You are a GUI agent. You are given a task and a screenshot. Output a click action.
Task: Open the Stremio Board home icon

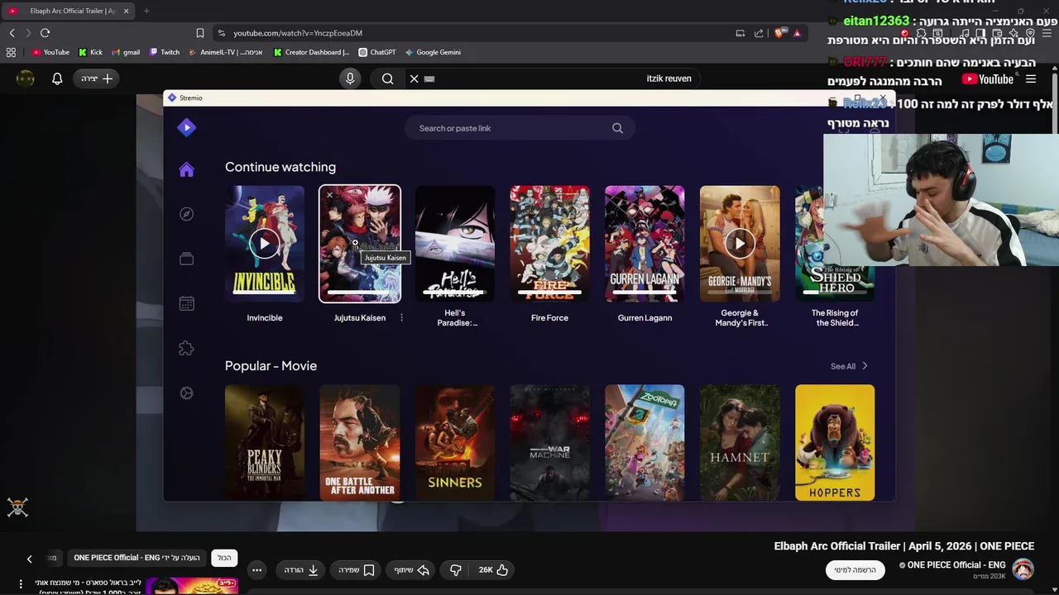tap(186, 169)
